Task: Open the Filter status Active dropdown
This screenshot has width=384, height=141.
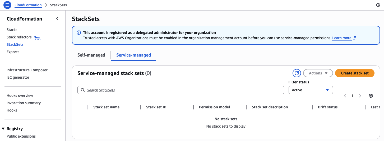Action: (311, 90)
